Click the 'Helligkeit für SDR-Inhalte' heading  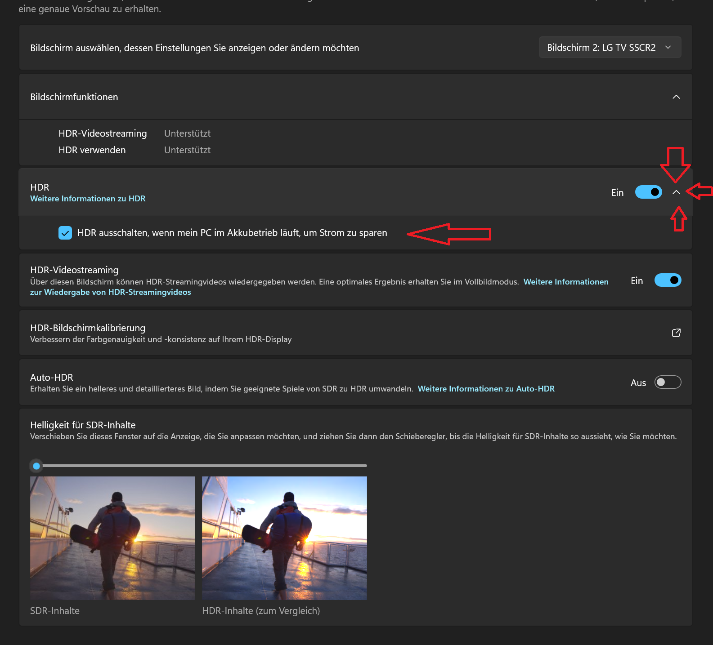click(x=83, y=425)
